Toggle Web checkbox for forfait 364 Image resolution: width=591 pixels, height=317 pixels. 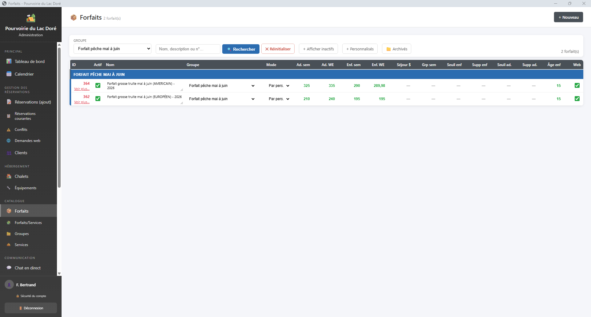tap(577, 85)
